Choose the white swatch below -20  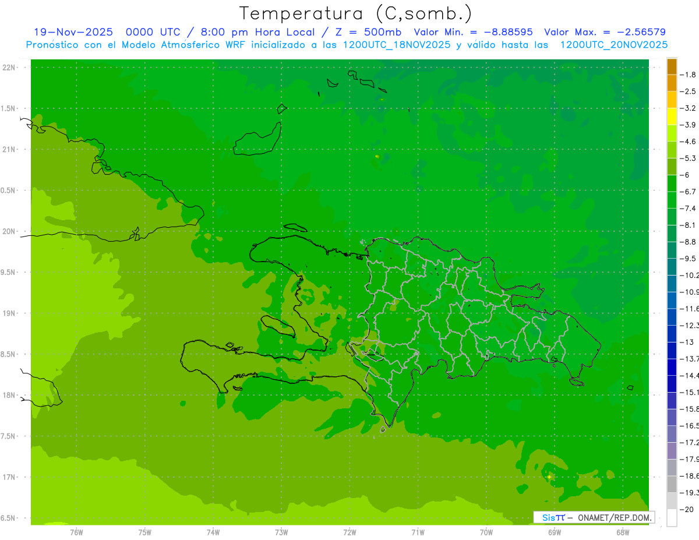coord(672,518)
